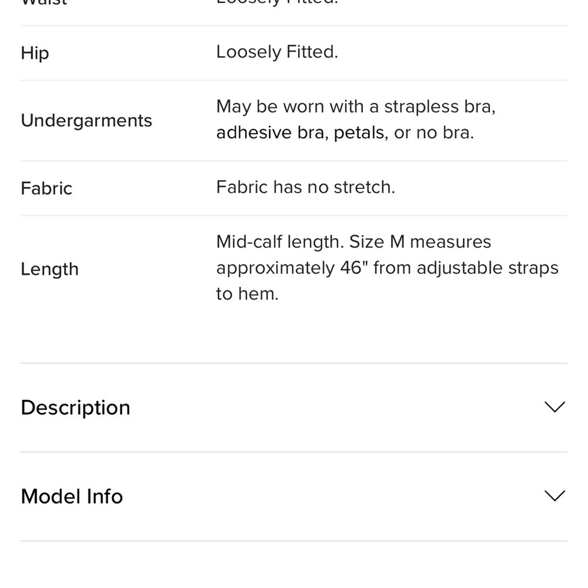Click the cut-off Loosely Fitted text at top
The height and width of the screenshot is (588, 588).
[x=277, y=2]
